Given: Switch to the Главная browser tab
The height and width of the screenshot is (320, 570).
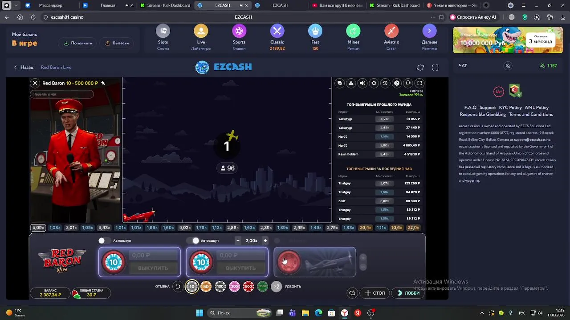Looking at the screenshot, I should 108,5.
